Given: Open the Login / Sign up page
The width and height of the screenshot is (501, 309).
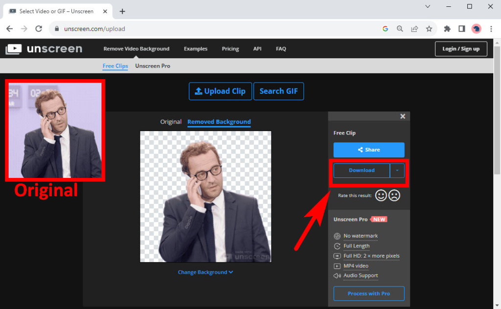Looking at the screenshot, I should tap(460, 48).
